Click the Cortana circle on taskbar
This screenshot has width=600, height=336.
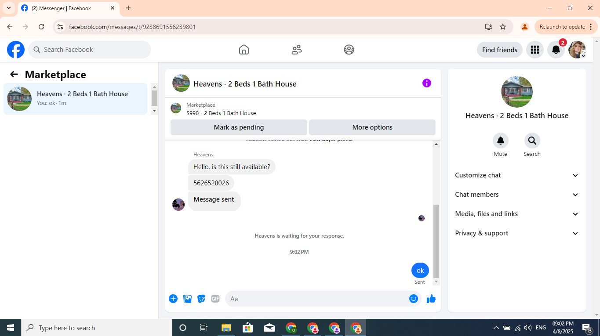tap(183, 328)
